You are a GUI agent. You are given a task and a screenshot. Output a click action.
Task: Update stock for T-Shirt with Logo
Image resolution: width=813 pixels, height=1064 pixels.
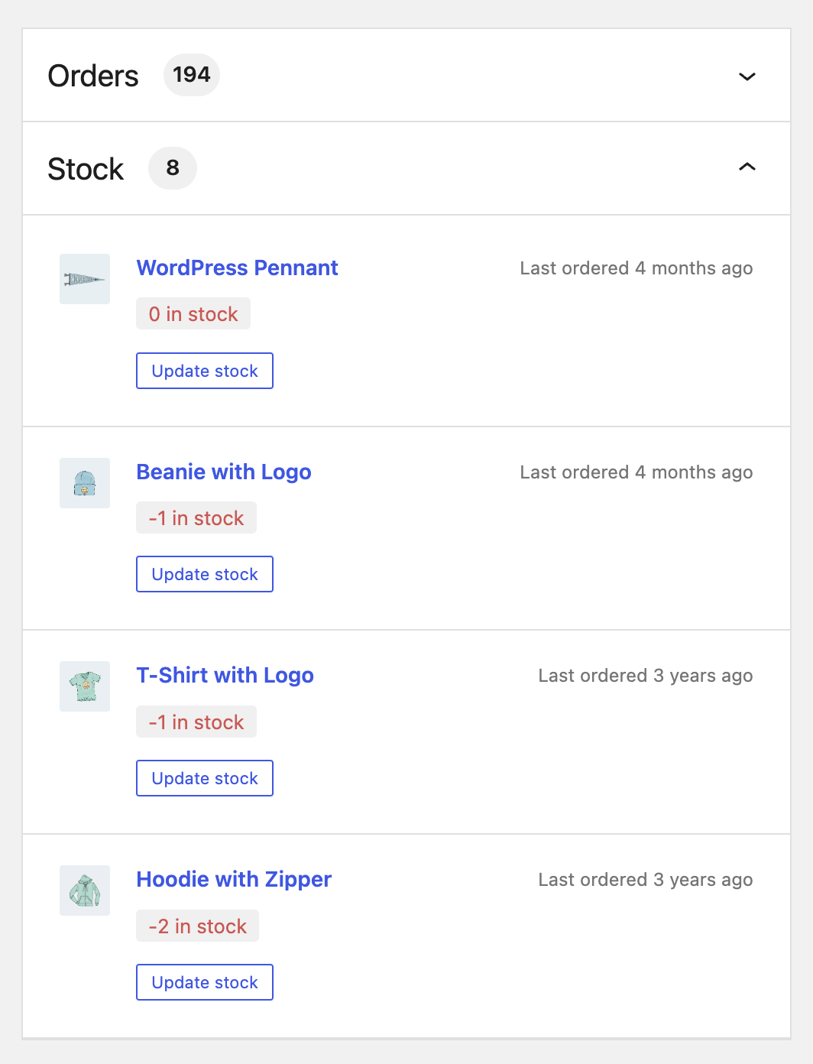click(x=205, y=778)
